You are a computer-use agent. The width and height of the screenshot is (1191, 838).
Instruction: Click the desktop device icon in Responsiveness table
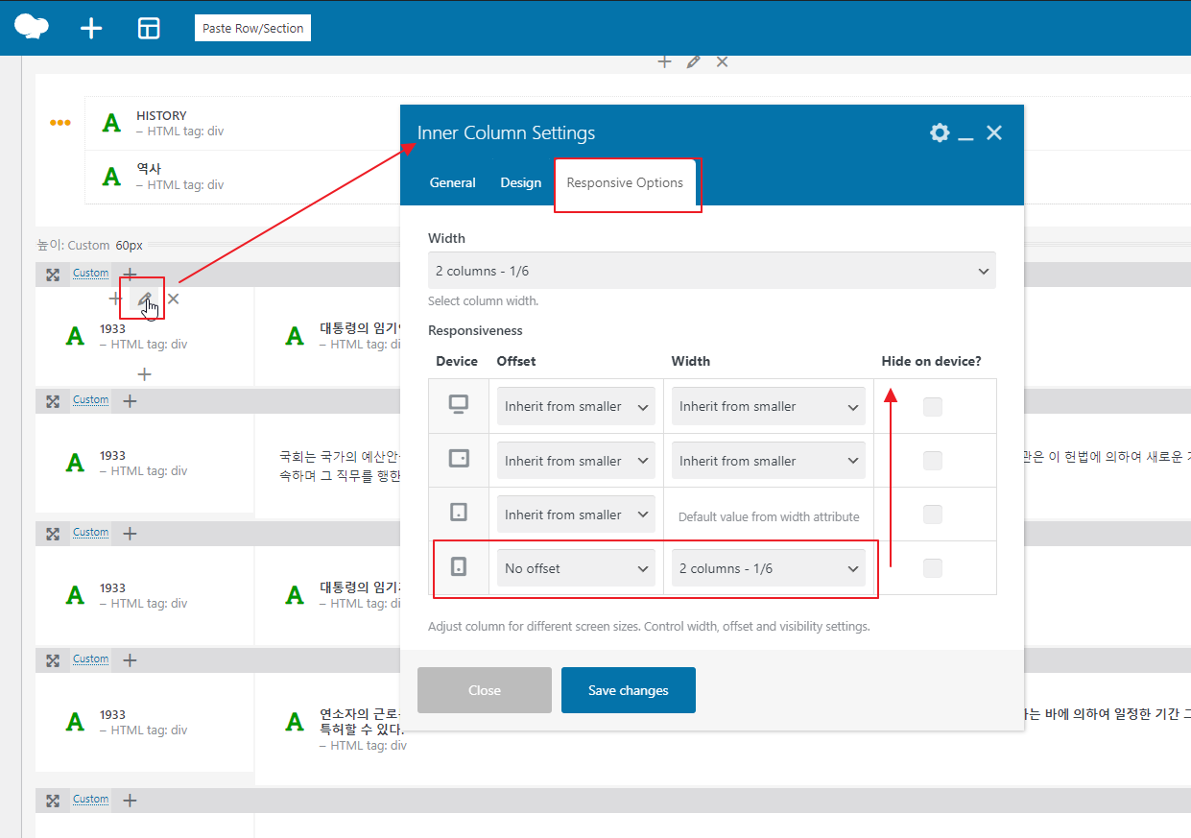click(x=459, y=405)
